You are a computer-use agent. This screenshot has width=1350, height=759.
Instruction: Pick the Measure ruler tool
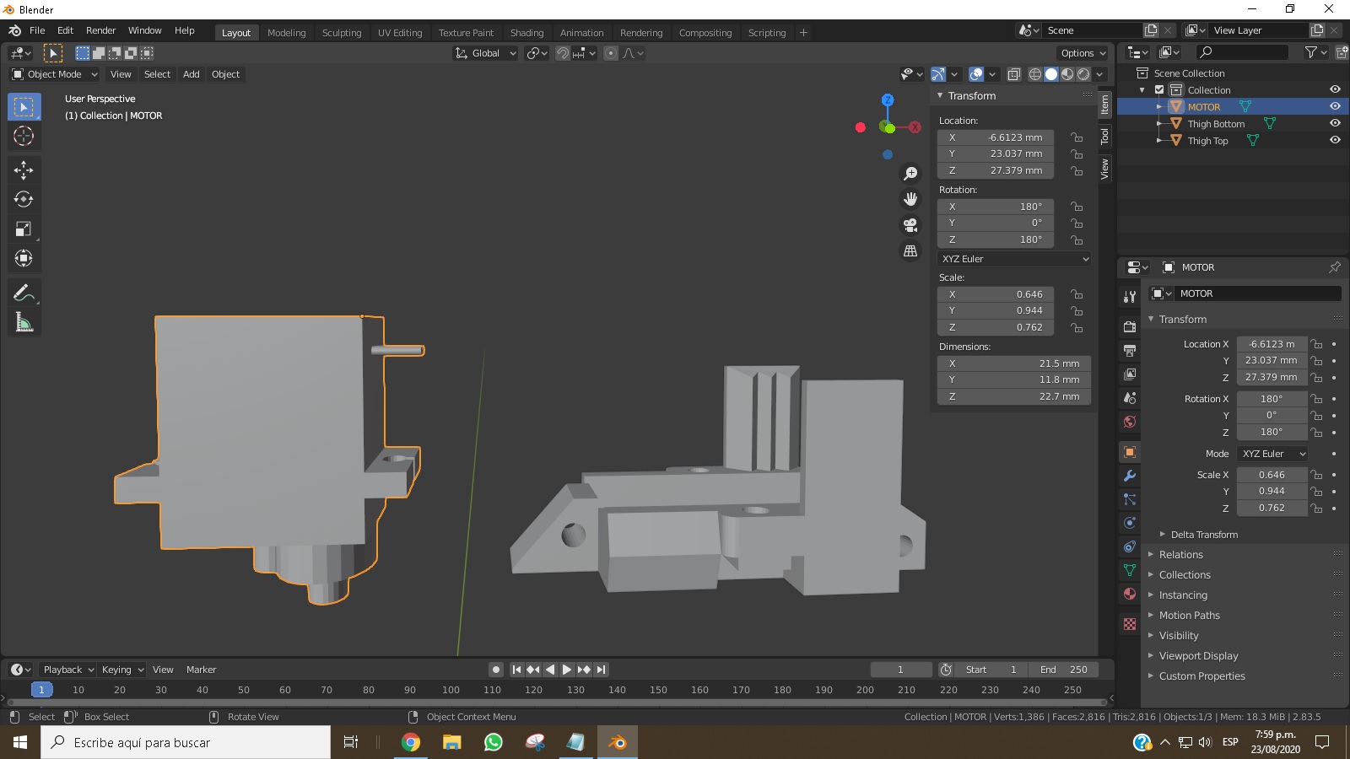[x=24, y=322]
